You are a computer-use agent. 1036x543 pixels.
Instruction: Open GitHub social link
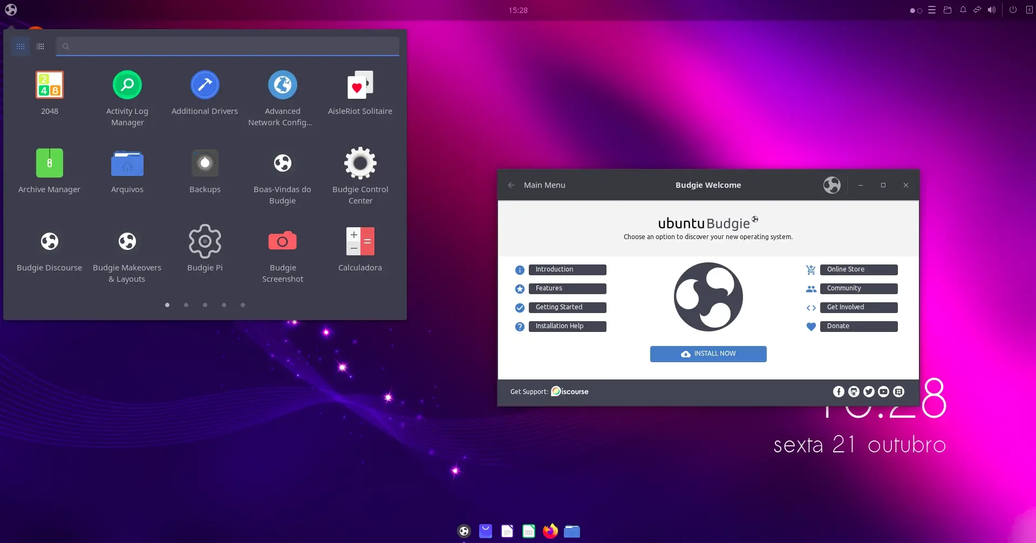pos(854,392)
